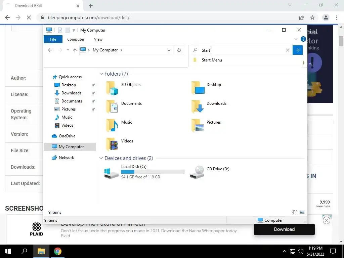Select the CD Drive (D:) icon

pos(197,172)
